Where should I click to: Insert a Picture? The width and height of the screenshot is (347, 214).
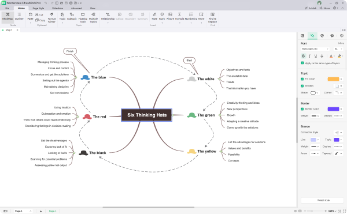pos(170,16)
